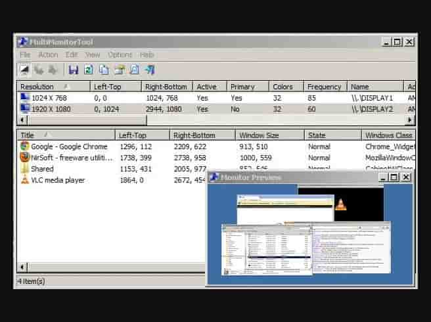Click the windows list scrollbar left arrow

[22, 266]
